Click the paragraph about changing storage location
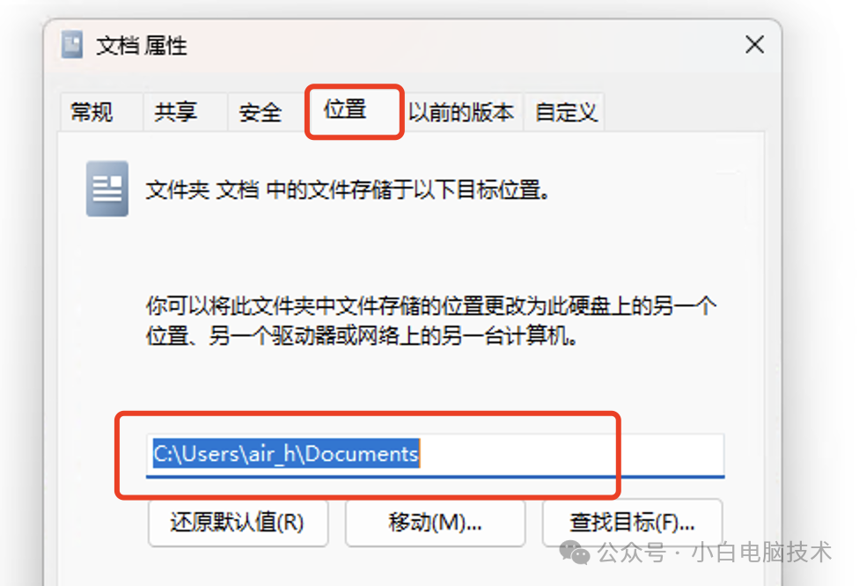The height and width of the screenshot is (586, 859). pos(430,320)
